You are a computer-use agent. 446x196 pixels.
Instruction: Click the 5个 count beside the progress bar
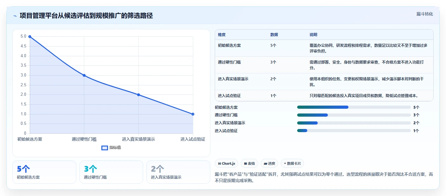tap(416, 107)
